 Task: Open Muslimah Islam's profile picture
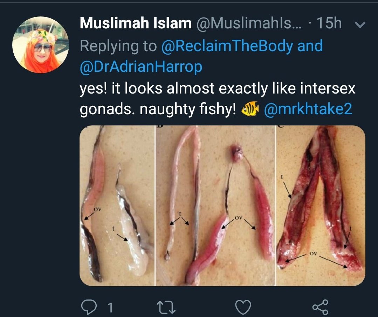41,44
